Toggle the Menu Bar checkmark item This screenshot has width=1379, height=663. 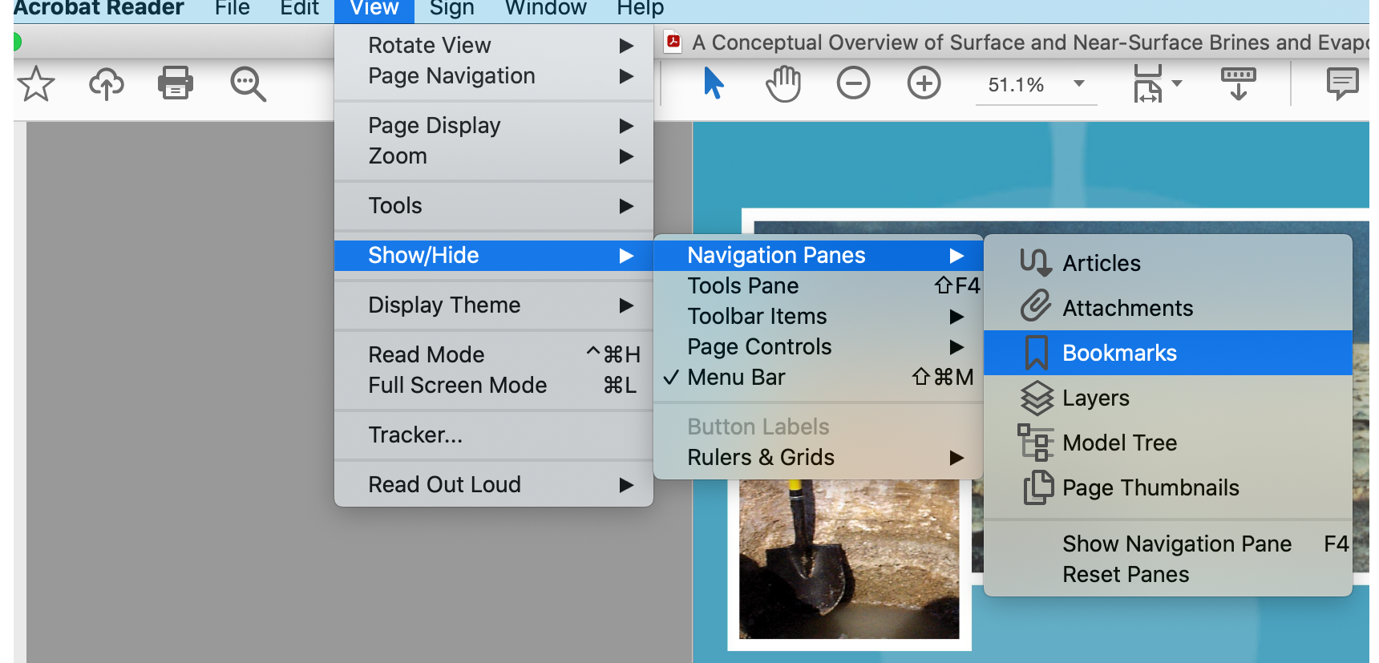736,377
